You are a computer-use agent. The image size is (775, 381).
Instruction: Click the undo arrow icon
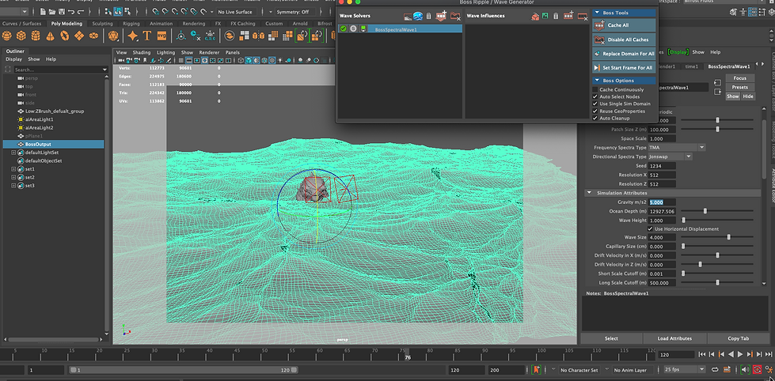point(71,11)
